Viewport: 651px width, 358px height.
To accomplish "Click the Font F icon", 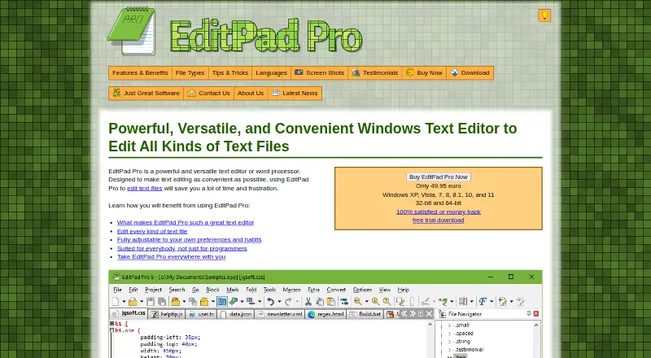I will (x=483, y=302).
